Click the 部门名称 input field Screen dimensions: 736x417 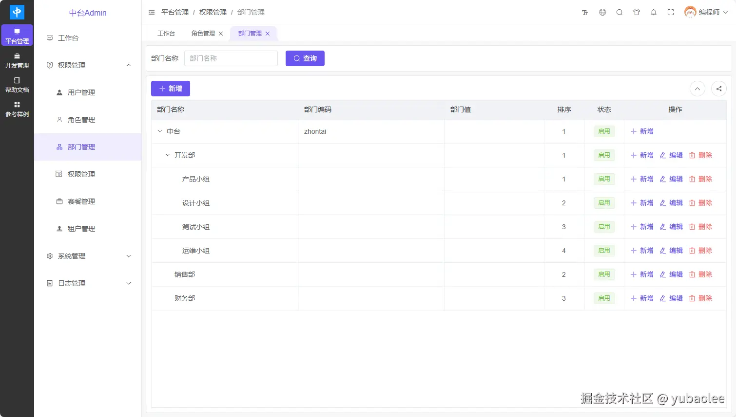pos(231,58)
